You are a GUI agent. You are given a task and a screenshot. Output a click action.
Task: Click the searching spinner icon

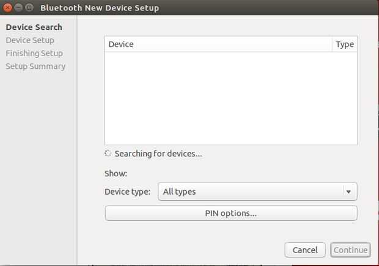tap(108, 154)
